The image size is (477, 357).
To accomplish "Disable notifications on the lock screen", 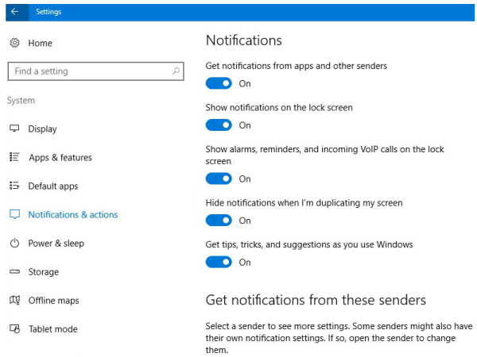I will (x=219, y=125).
